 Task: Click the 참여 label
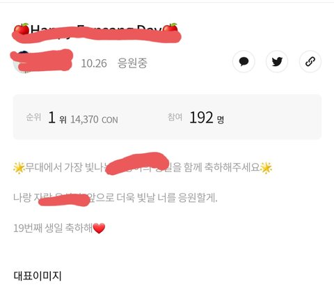[175, 117]
